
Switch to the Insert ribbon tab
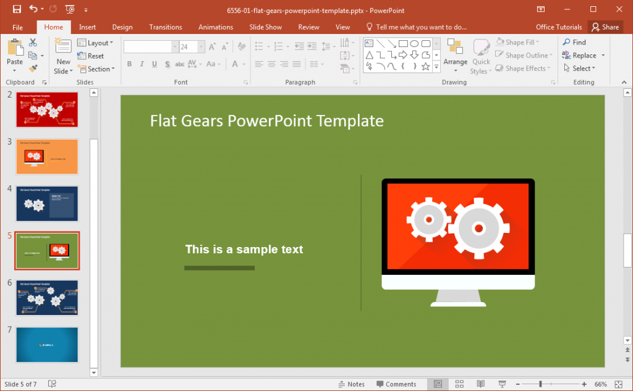(x=87, y=27)
